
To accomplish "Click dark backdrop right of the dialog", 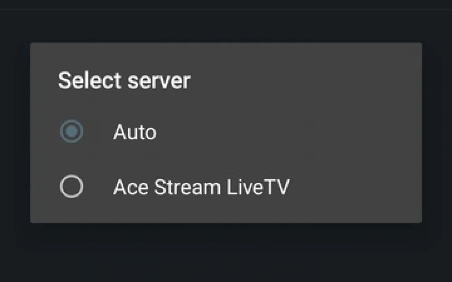I will click(437, 134).
